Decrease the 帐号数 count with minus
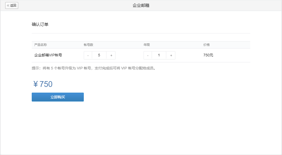This screenshot has width=282, height=155. tap(88, 55)
